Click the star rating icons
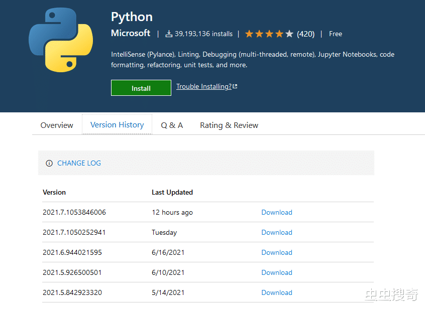The width and height of the screenshot is (425, 310). point(269,34)
